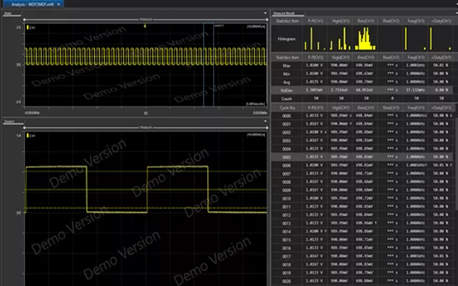The height and width of the screenshot is (286, 458).
Task: Grab the left Measure range handle in Zoom1
Action: pyautogui.click(x=24, y=128)
